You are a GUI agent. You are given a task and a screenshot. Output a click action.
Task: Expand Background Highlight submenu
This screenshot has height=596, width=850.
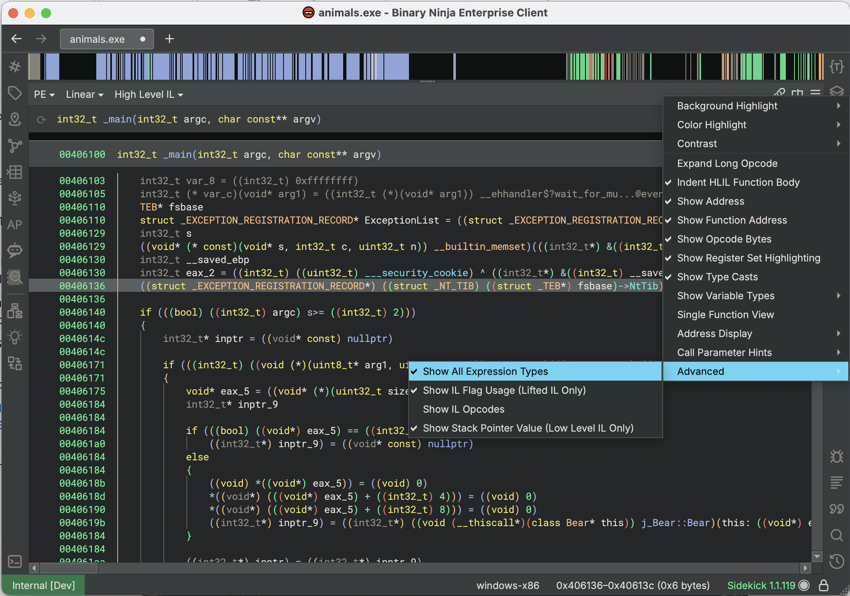(756, 106)
